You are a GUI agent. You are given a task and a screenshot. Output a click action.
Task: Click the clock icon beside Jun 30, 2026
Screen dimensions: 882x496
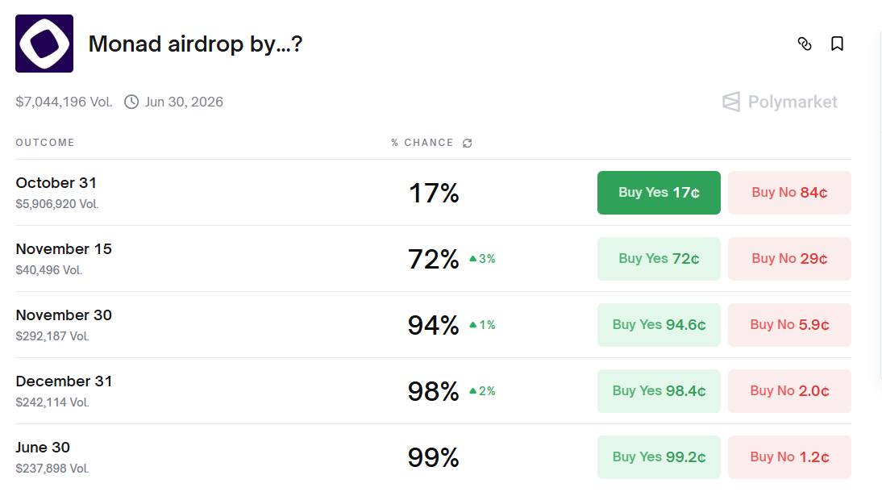click(x=129, y=102)
